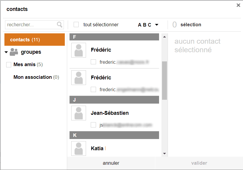Close the contacts dialog with X
Viewport: 243px width, 170px height.
[238, 5]
